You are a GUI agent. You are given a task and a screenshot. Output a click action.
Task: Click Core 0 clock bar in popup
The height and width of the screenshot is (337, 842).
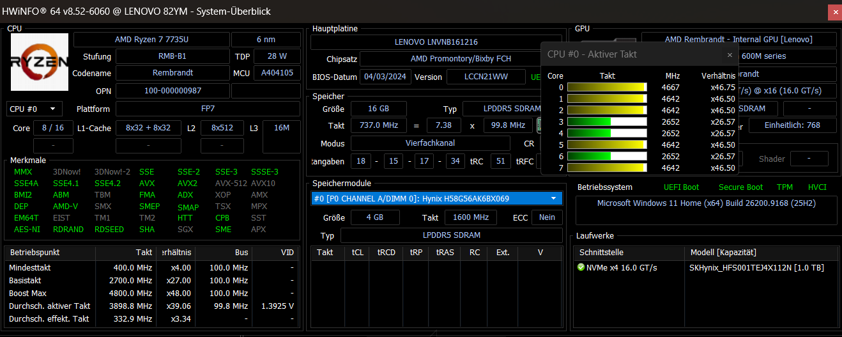(607, 88)
